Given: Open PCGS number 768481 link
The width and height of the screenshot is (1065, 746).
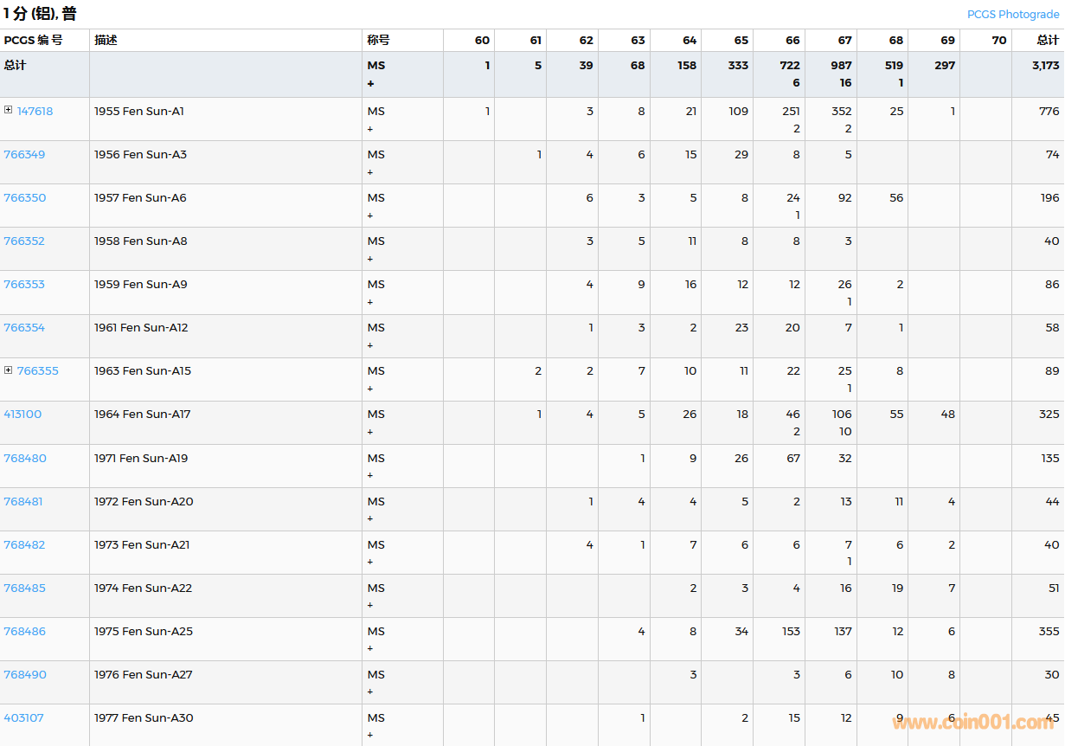Looking at the screenshot, I should pyautogui.click(x=23, y=502).
